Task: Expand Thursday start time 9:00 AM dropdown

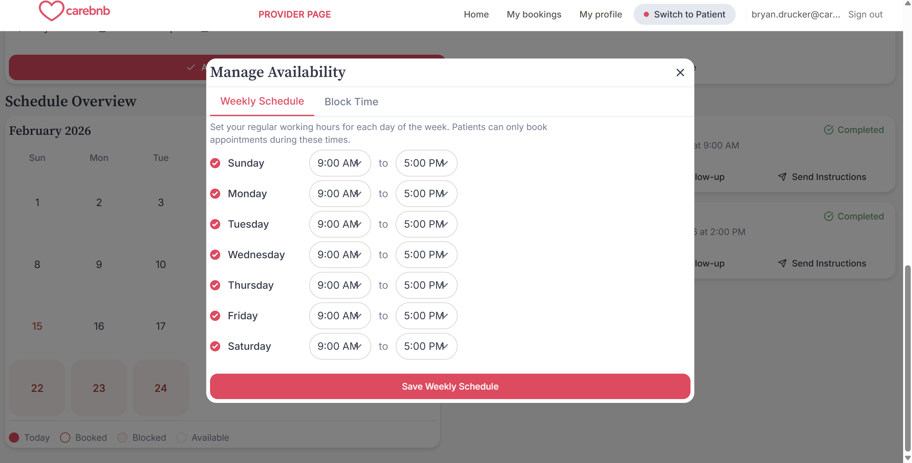Action: pyautogui.click(x=339, y=285)
